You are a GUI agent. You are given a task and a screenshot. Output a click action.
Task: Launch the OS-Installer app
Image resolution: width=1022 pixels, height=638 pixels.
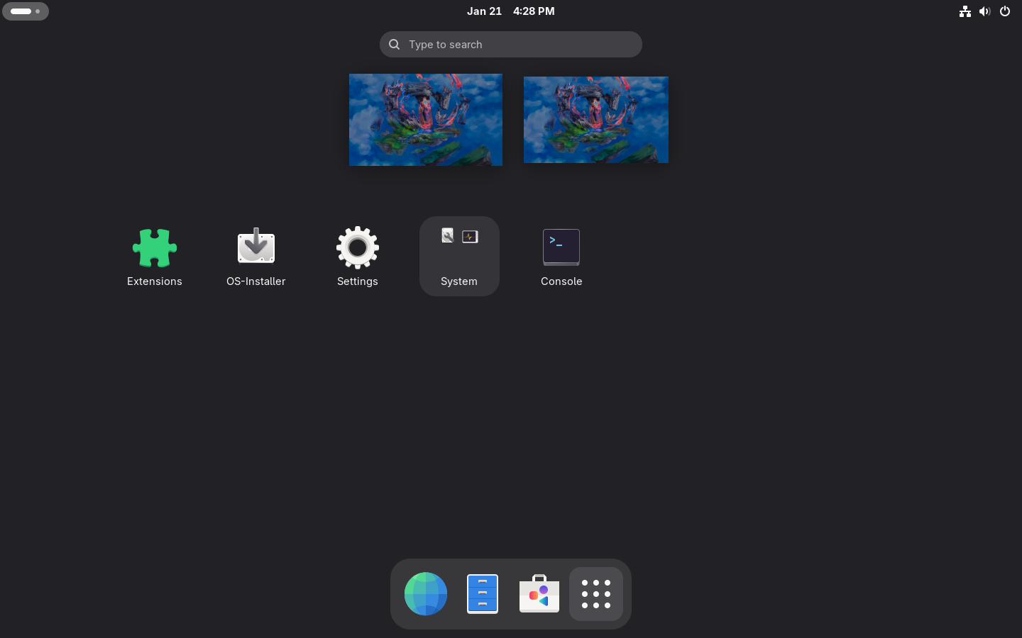(255, 248)
